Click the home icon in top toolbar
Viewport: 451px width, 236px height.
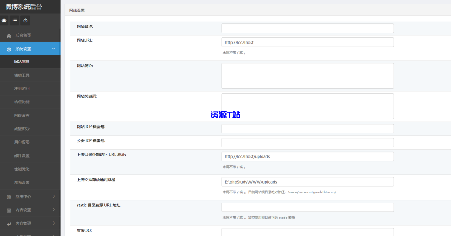[x=4, y=21]
